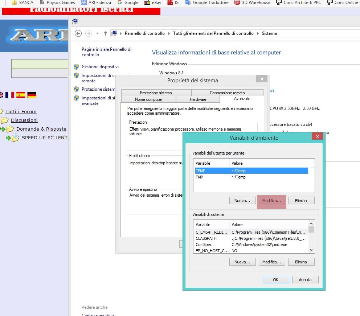Open the Discussioni folder icon
The width and height of the screenshot is (360, 316).
click(4, 120)
